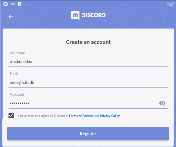
Task: Tap the Email label
Action: tap(14, 74)
